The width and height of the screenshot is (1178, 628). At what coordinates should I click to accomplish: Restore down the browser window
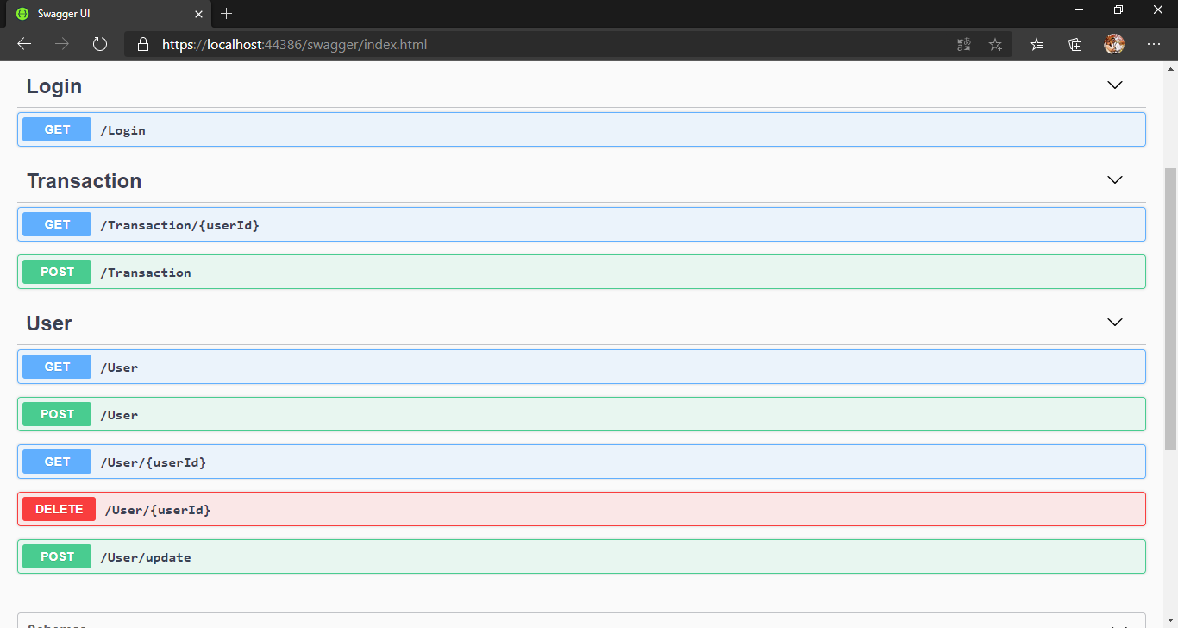point(1118,9)
